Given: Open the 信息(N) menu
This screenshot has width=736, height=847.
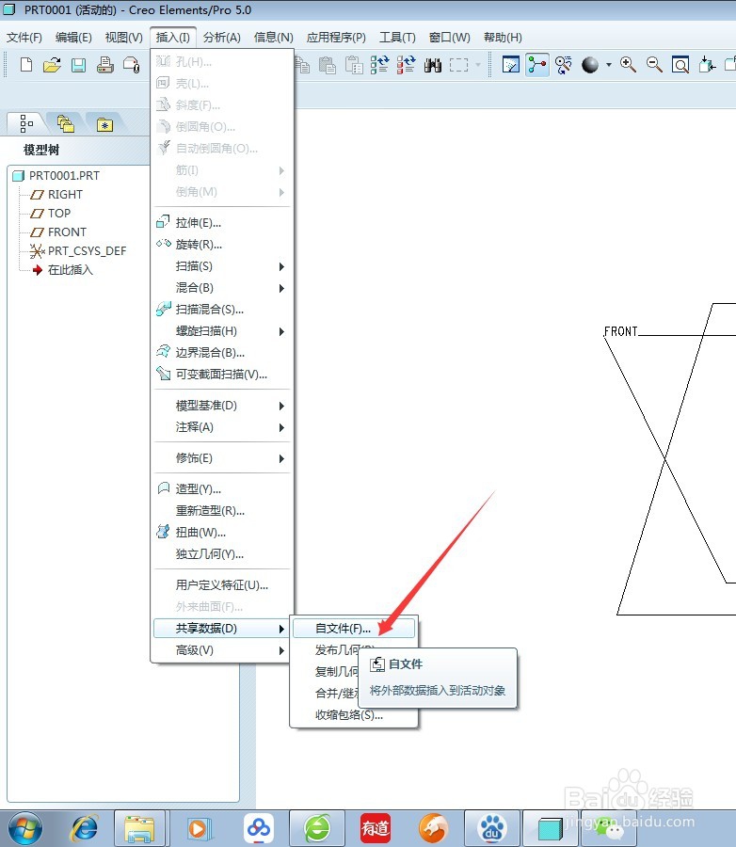Looking at the screenshot, I should pyautogui.click(x=274, y=38).
